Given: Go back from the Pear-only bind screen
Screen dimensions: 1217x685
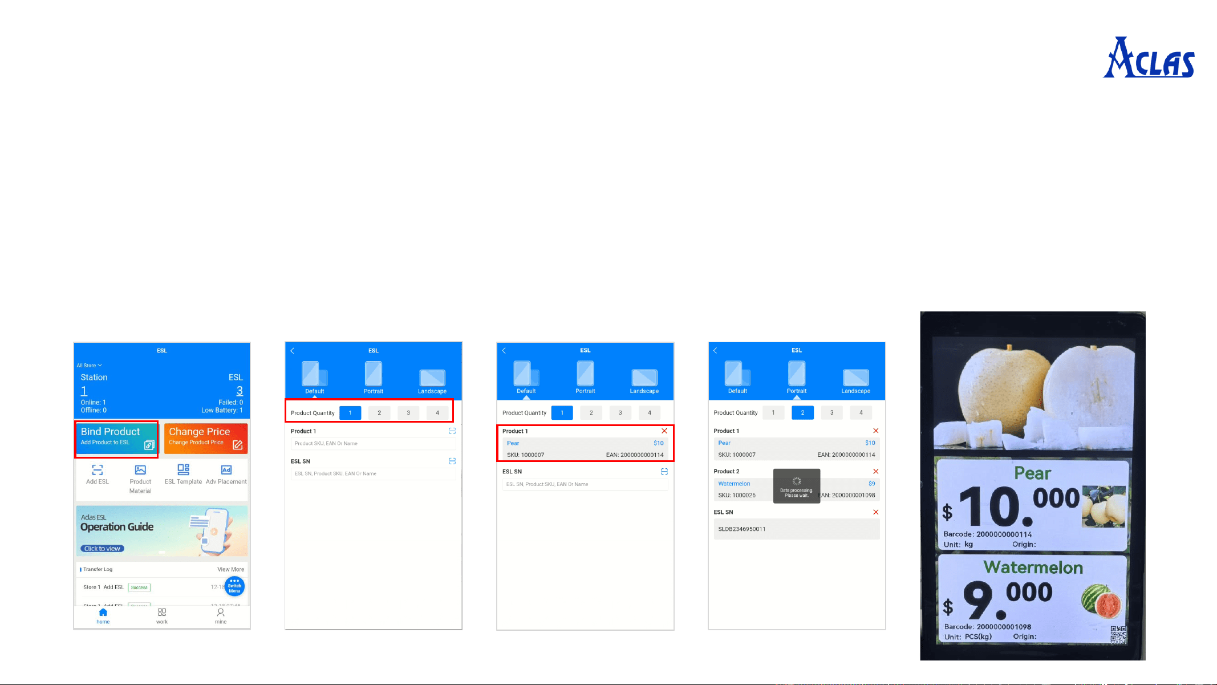Looking at the screenshot, I should 504,351.
